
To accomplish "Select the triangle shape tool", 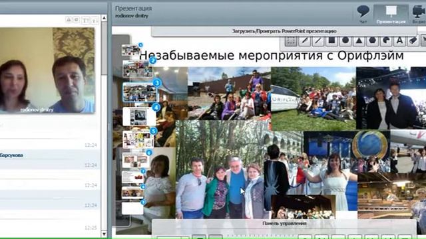I will click(359, 41).
